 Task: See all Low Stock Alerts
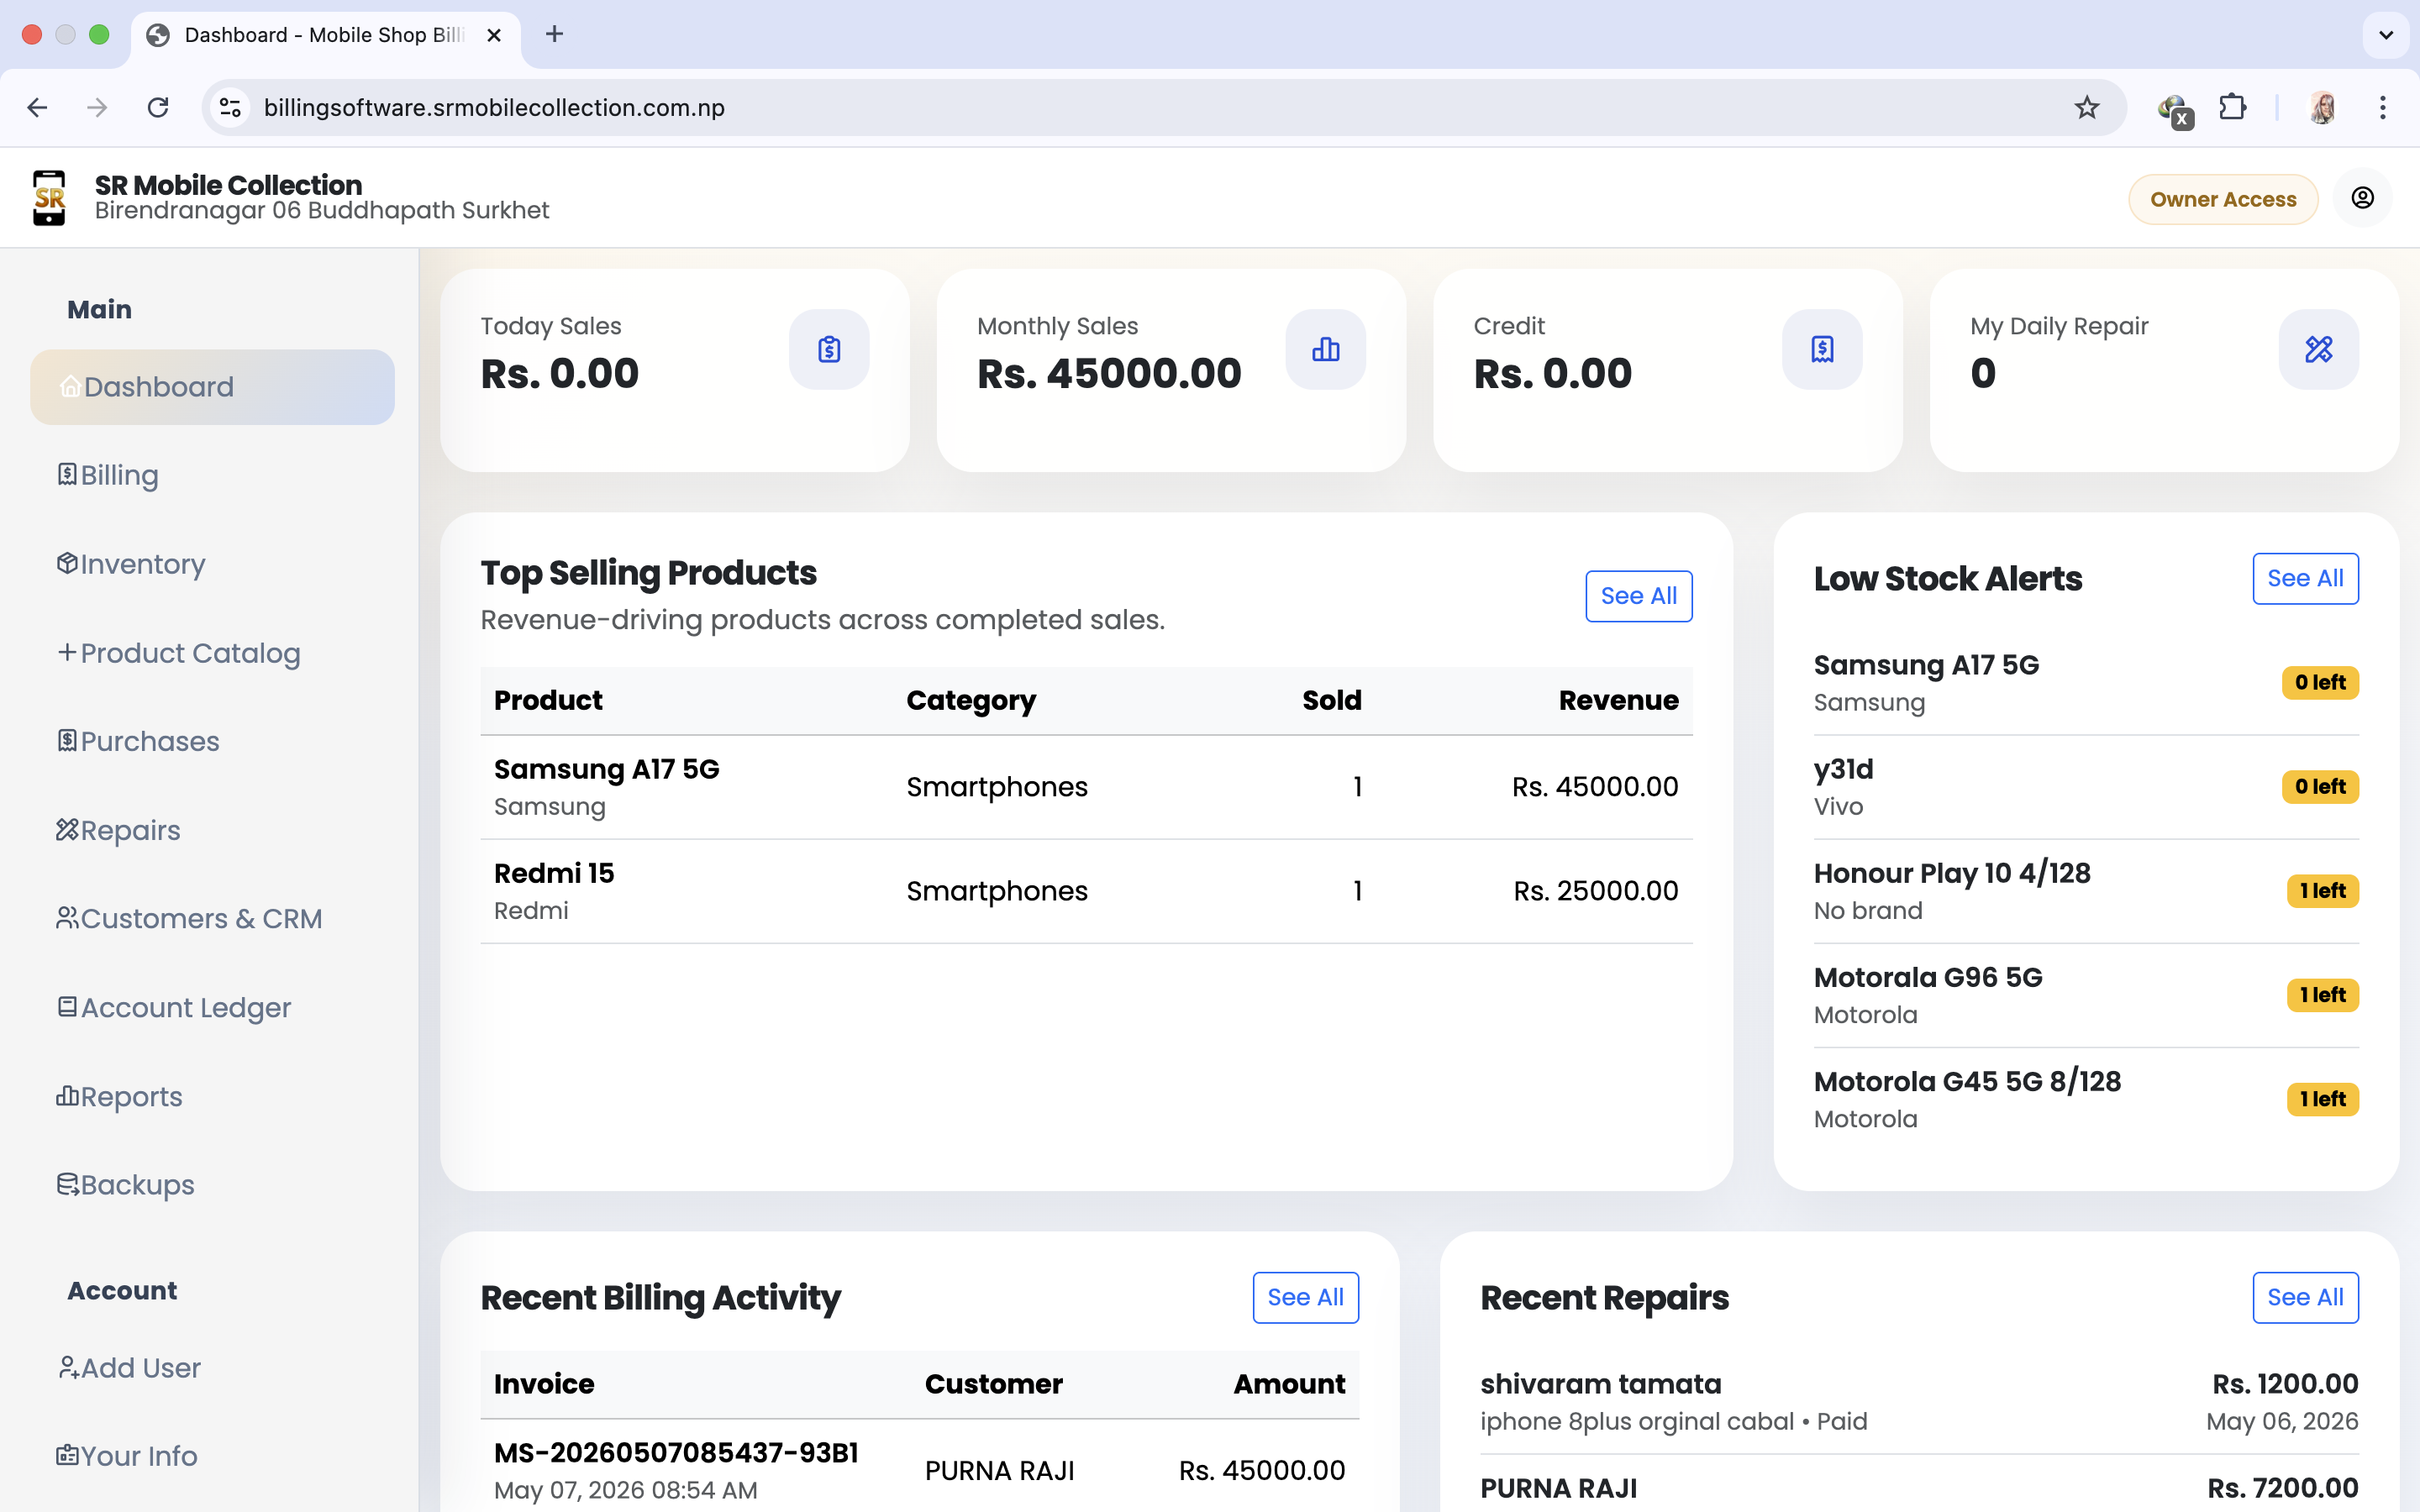(2305, 578)
